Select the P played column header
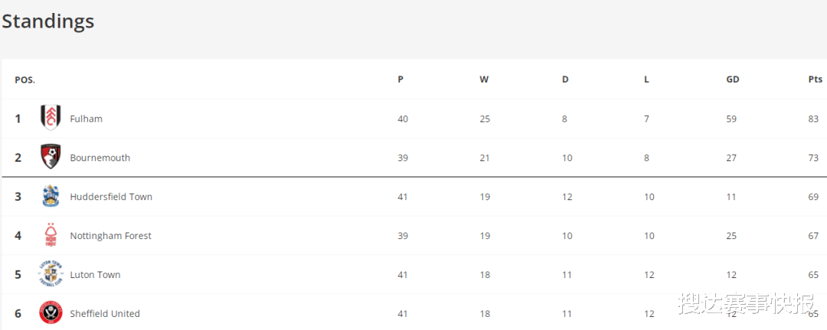Viewport: 827px width, 330px height. pos(400,79)
